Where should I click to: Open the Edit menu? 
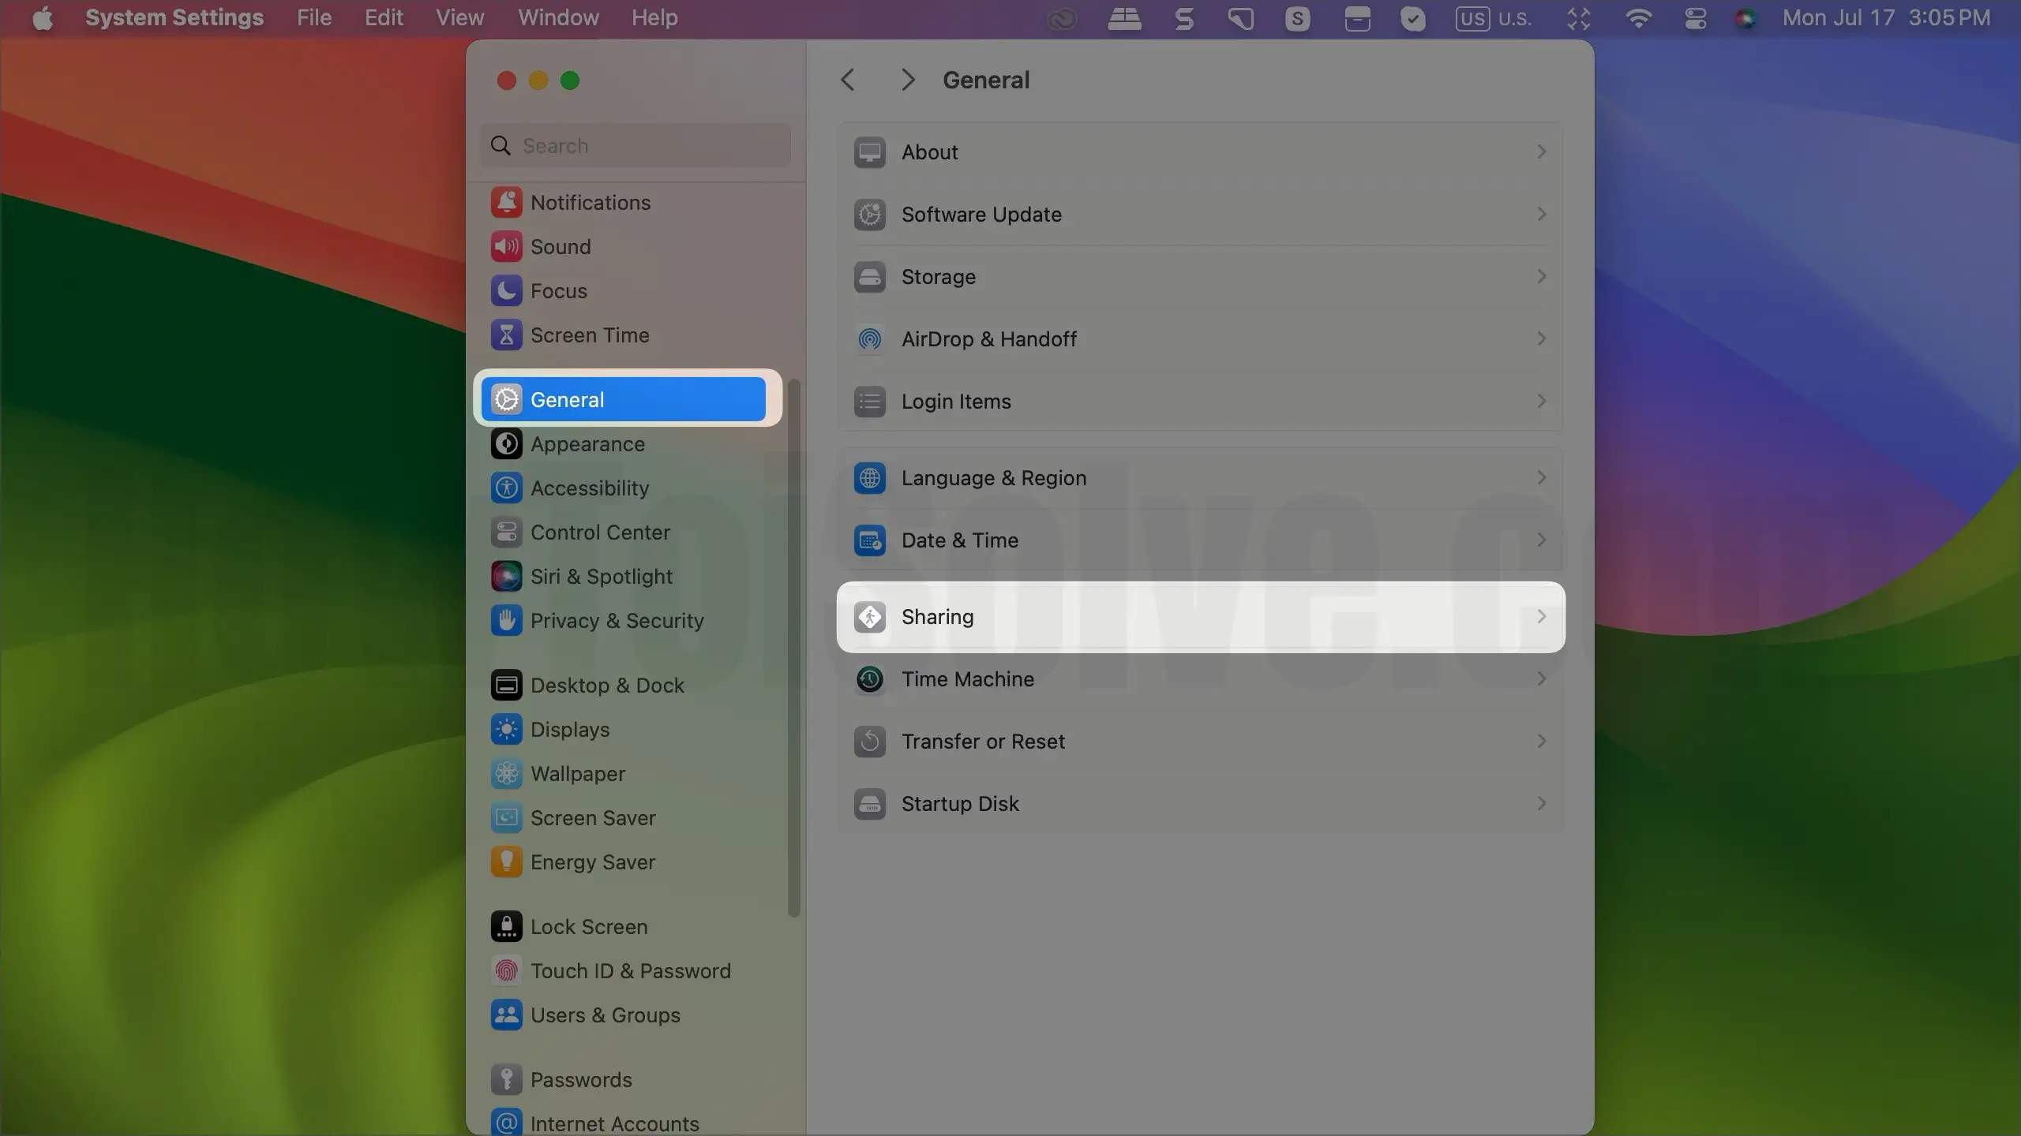384,17
